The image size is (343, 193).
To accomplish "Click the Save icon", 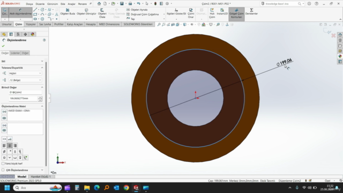I will pos(122,4).
